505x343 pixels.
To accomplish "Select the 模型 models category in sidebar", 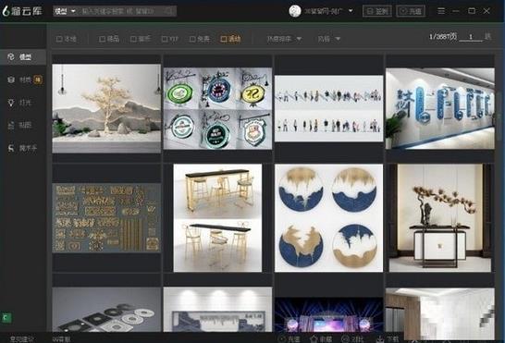I will click(22, 57).
